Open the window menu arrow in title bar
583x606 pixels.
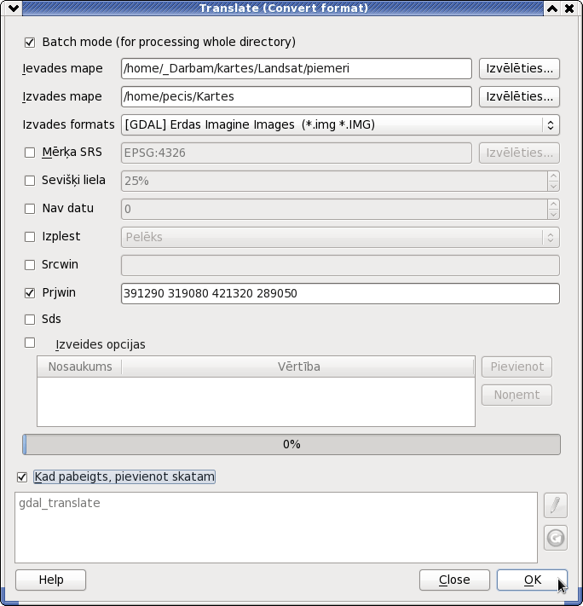[x=13, y=8]
